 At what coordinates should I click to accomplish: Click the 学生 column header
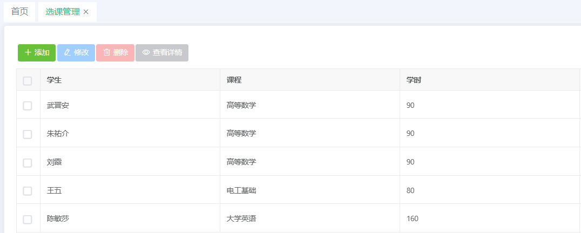click(55, 80)
